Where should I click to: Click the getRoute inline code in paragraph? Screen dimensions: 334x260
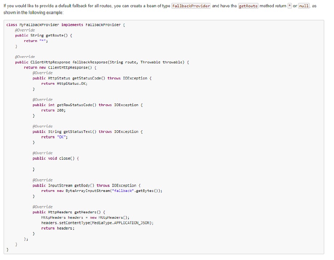point(248,6)
